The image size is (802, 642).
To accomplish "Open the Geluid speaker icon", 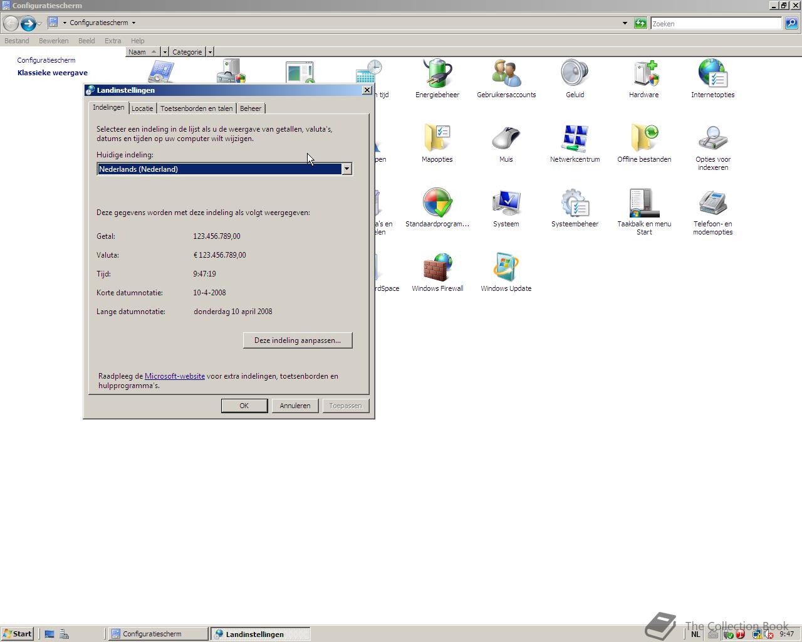I will (575, 73).
